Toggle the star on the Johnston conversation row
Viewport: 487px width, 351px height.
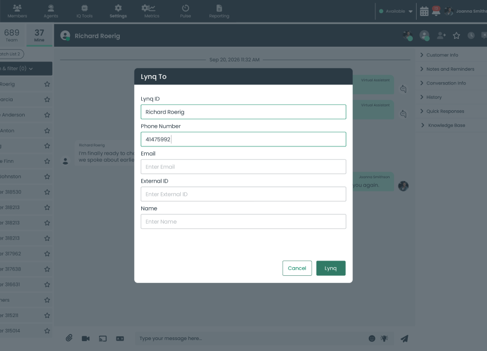[47, 177]
